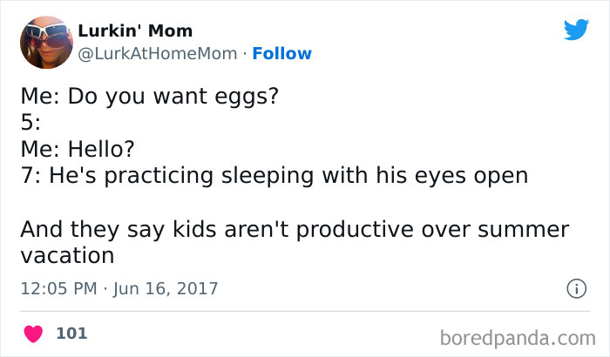Click the empty "5:" reply line
Image resolution: width=610 pixels, height=357 pixels.
(31, 123)
